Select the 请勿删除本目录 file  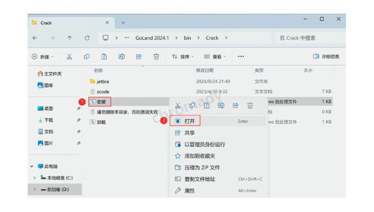click(124, 112)
